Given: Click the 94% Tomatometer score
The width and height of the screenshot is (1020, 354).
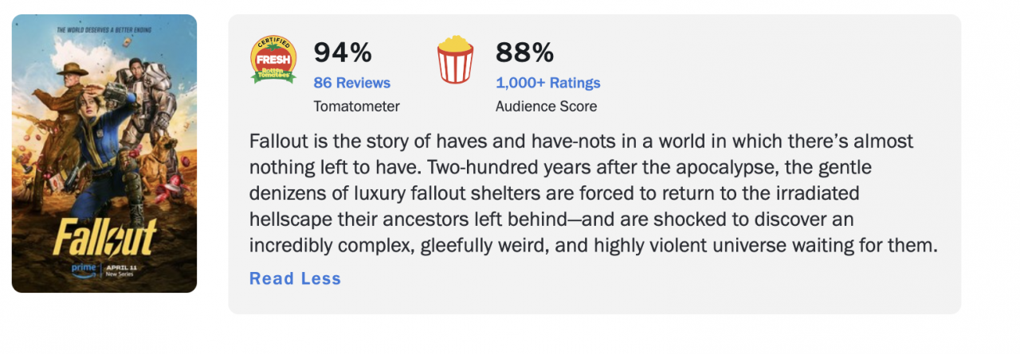Looking at the screenshot, I should tap(343, 53).
